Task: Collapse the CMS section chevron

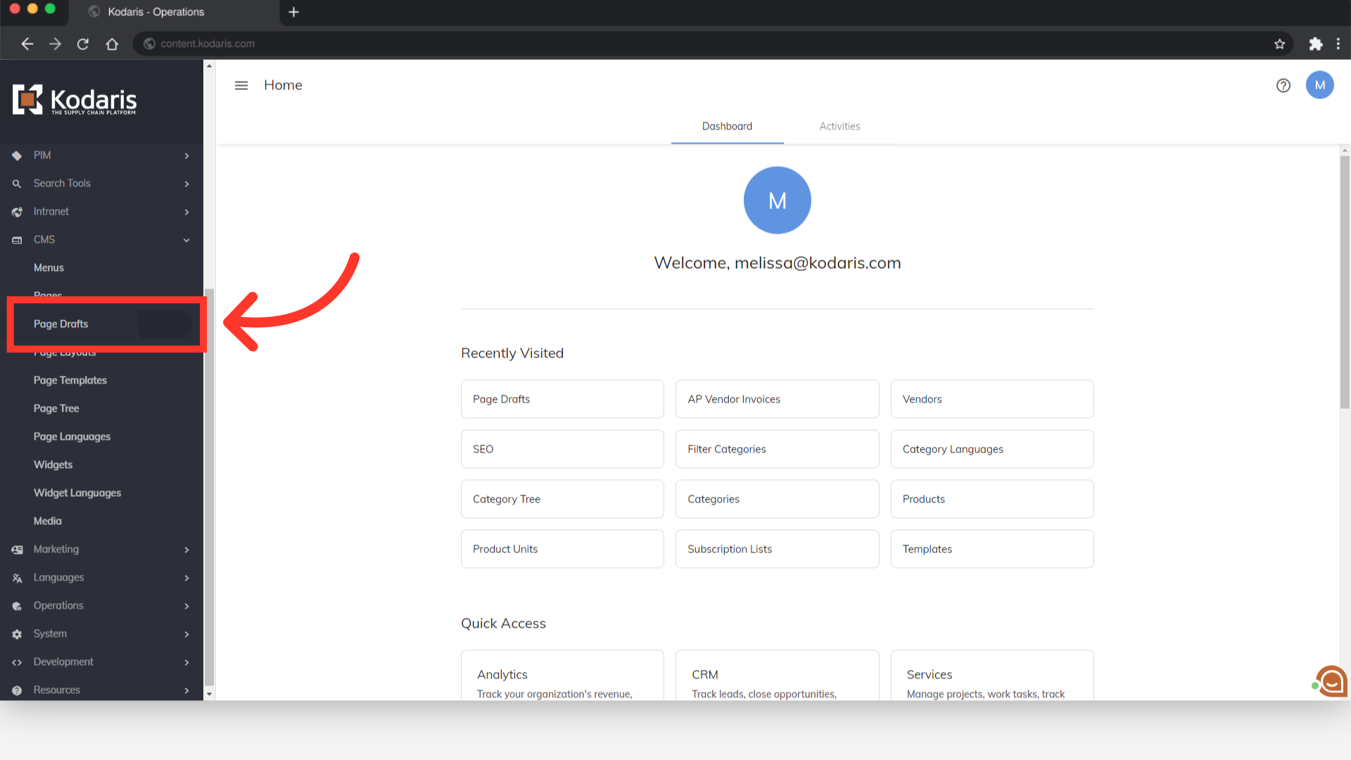Action: coord(186,240)
